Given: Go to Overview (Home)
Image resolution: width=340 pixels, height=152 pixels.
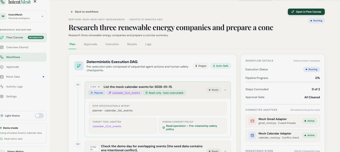Looking at the screenshot, I should point(23,47).
